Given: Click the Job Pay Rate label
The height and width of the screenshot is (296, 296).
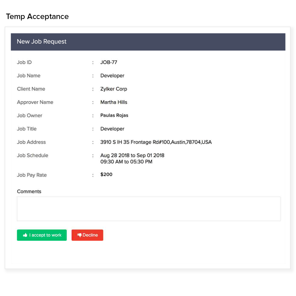Looking at the screenshot, I should pyautogui.click(x=32, y=175).
